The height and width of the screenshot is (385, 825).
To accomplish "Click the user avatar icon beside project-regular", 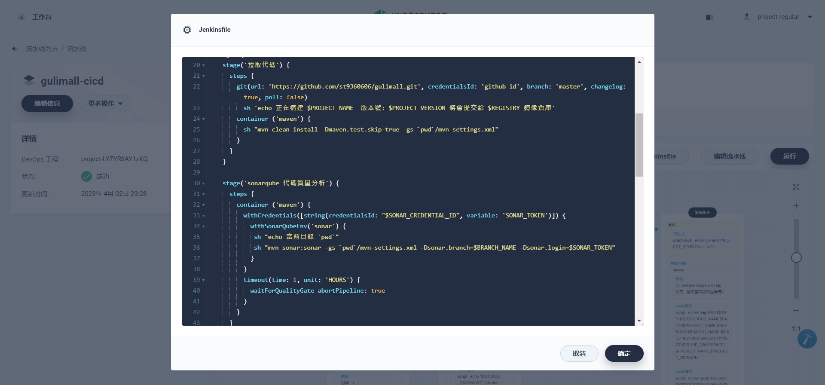I will (747, 17).
